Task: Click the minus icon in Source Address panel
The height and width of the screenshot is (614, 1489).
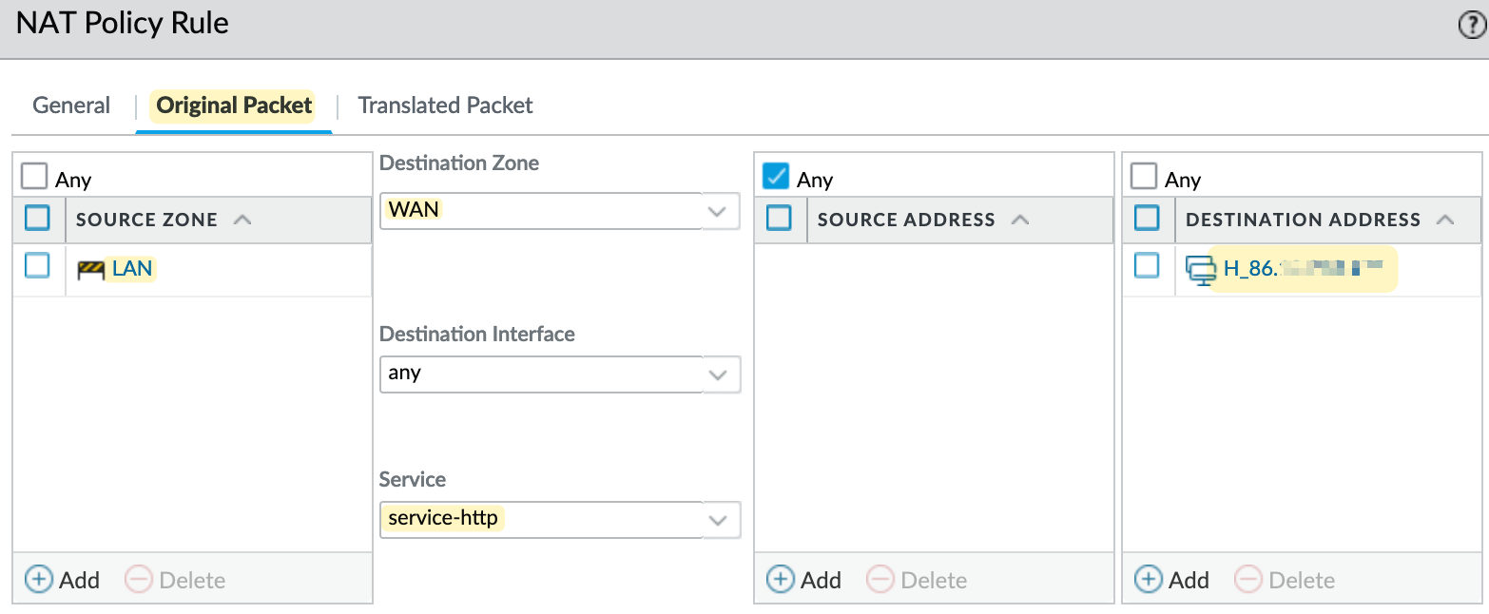Action: (x=880, y=580)
